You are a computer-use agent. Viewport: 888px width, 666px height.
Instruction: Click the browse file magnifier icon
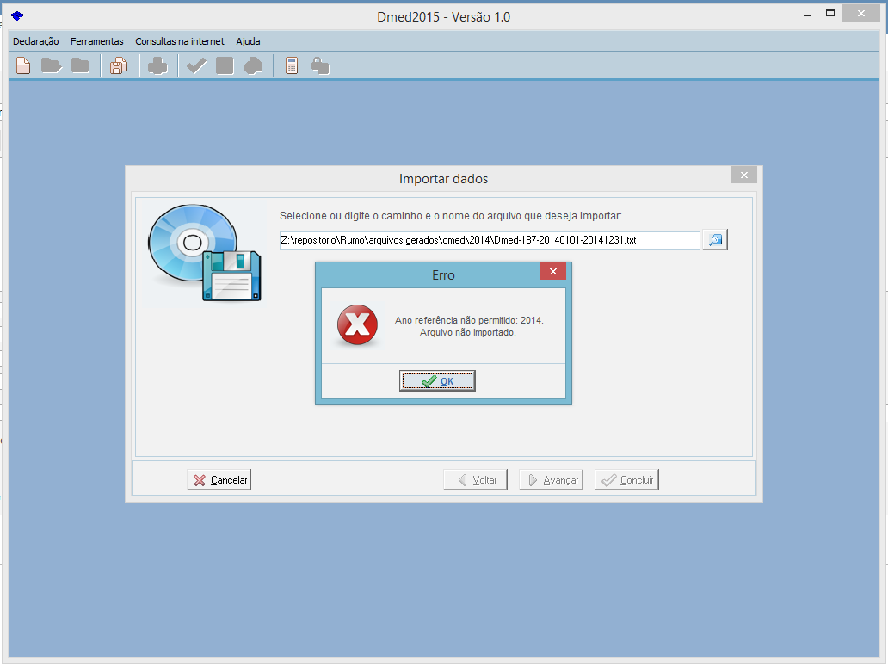point(715,239)
